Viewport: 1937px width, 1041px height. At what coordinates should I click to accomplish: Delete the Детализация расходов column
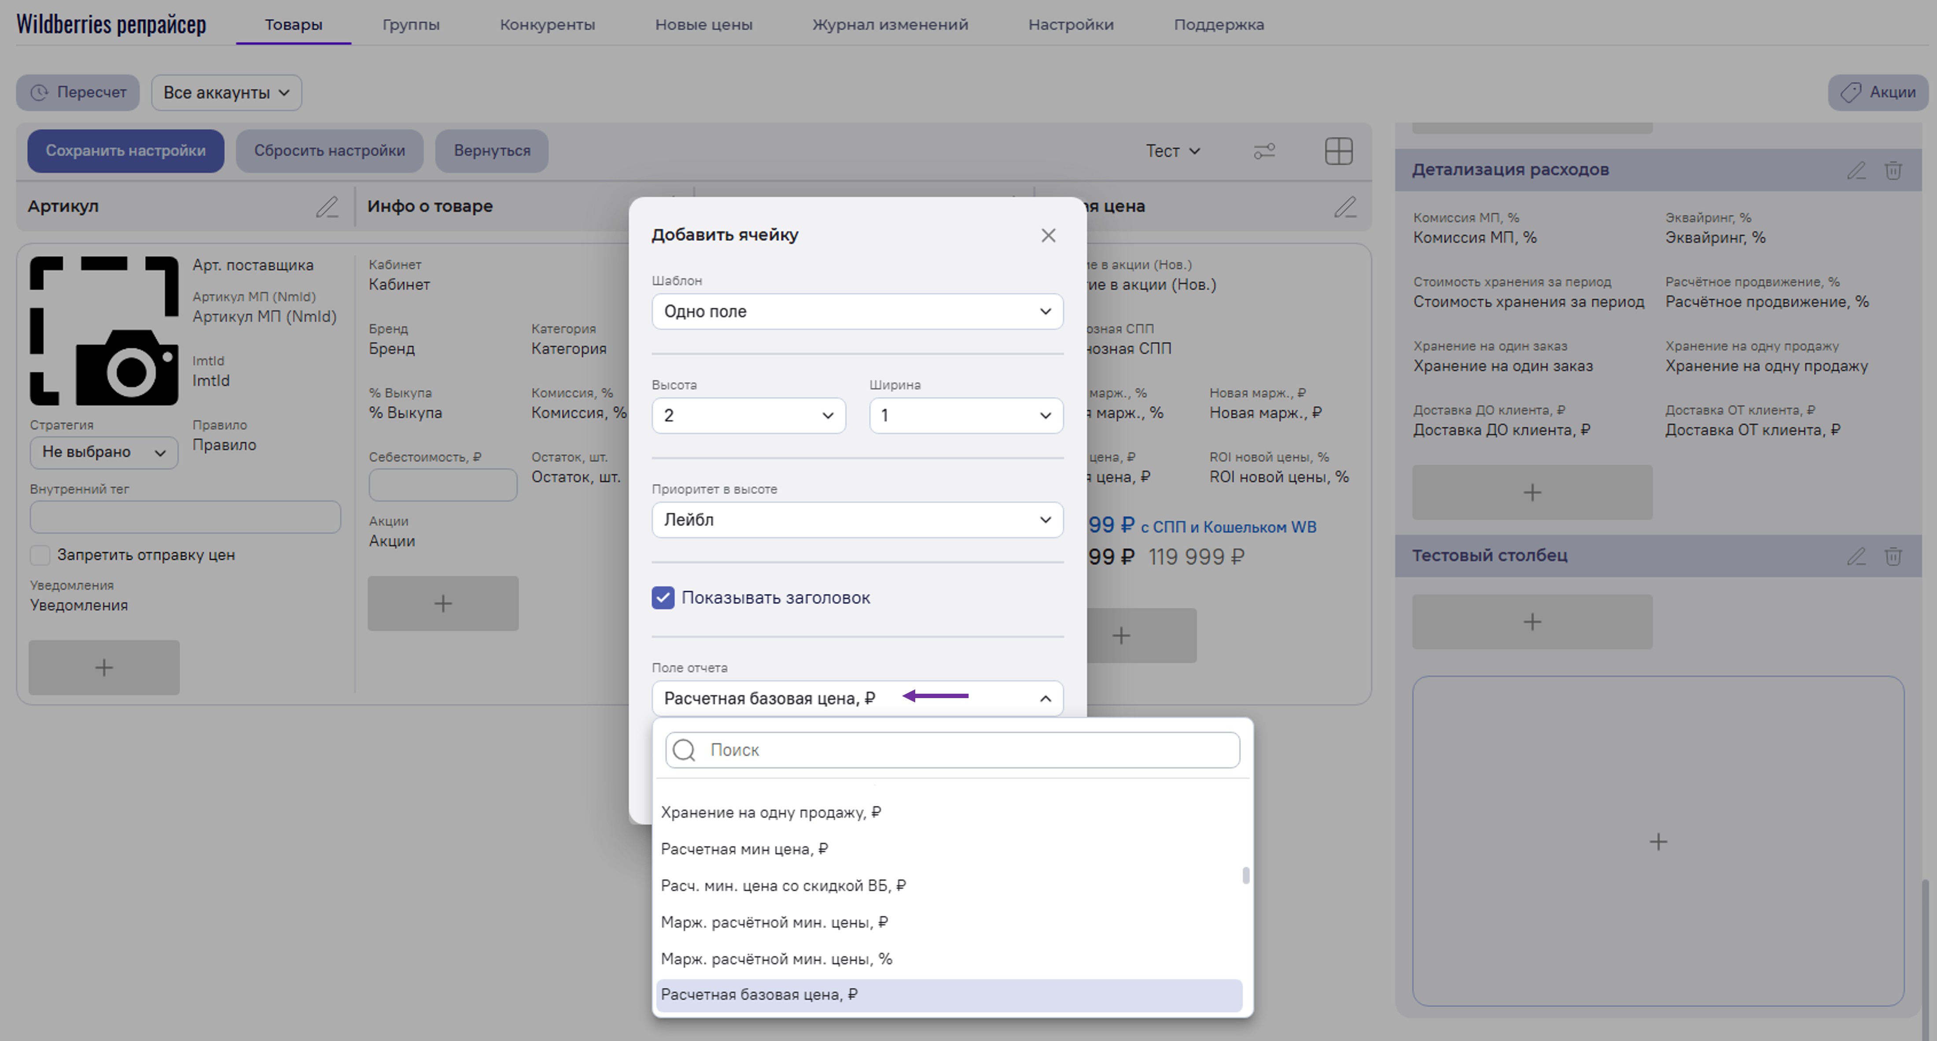click(x=1893, y=171)
